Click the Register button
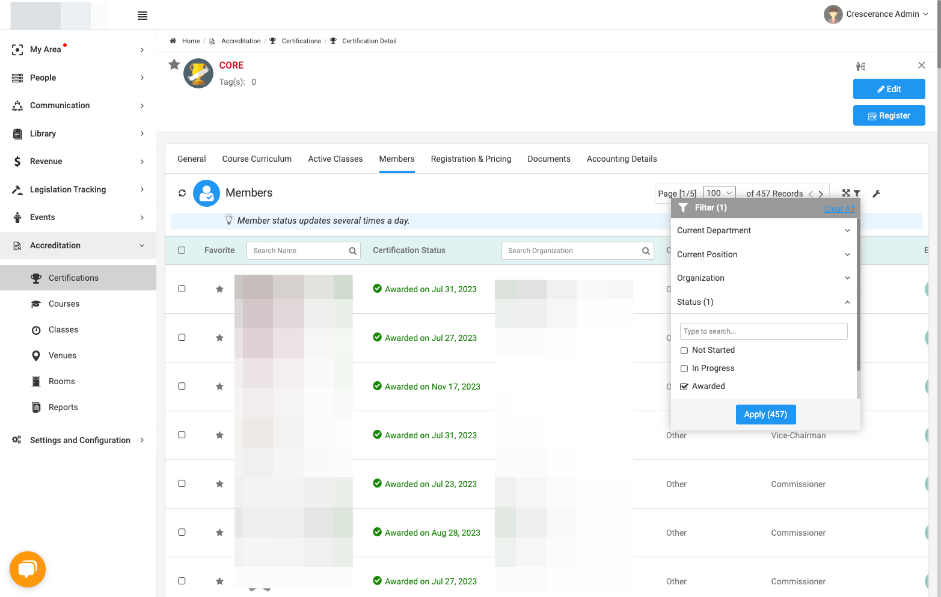Image resolution: width=941 pixels, height=597 pixels. click(889, 115)
